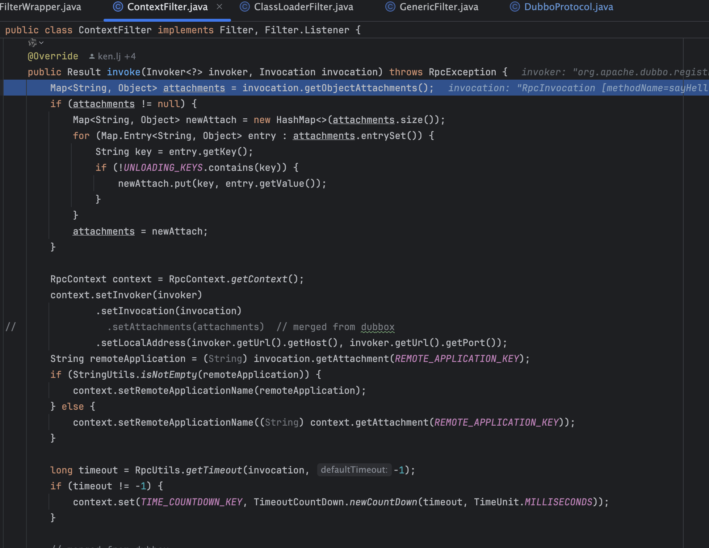Click getObjectAttachments() in the highlighted line

point(367,88)
